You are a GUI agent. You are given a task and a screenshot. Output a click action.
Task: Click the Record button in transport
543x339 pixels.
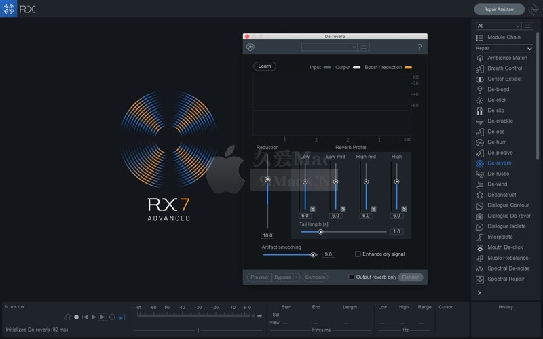(x=77, y=317)
